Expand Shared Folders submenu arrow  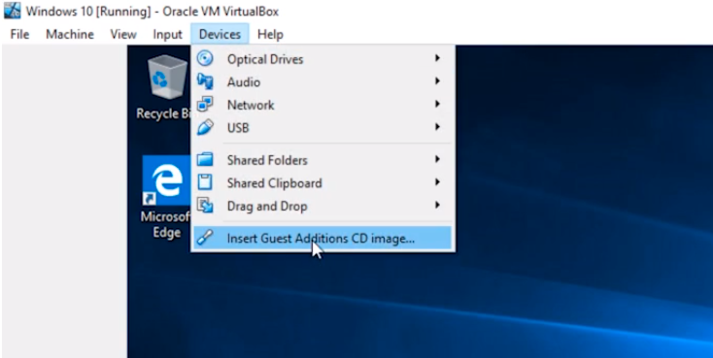click(437, 159)
